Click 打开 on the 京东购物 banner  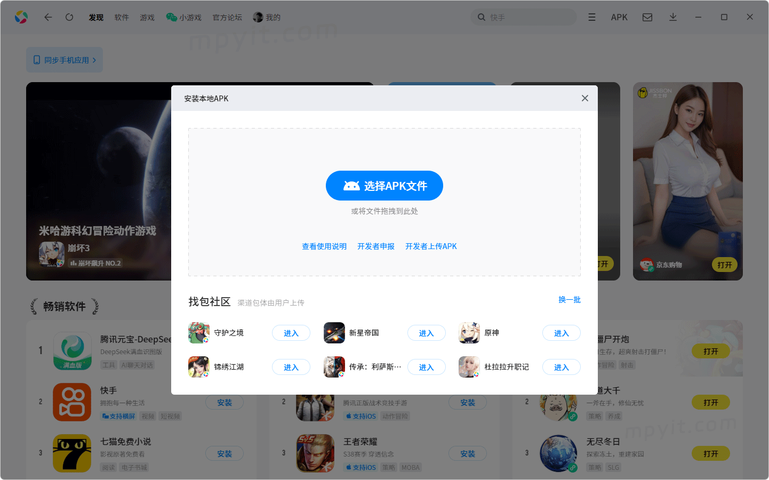(x=725, y=265)
